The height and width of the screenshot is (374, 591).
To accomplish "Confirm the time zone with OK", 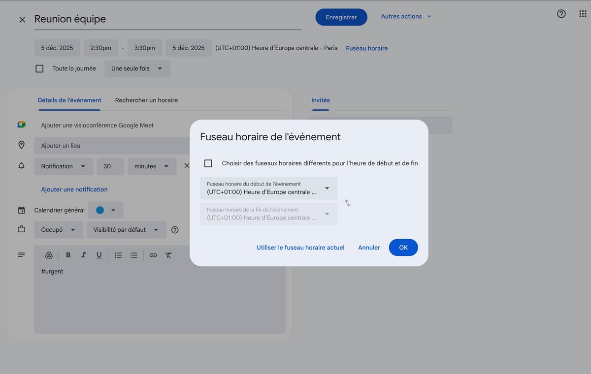I will pyautogui.click(x=403, y=248).
